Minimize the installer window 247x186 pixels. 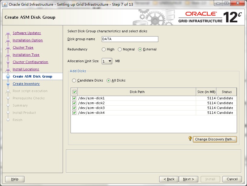coord(218,3)
